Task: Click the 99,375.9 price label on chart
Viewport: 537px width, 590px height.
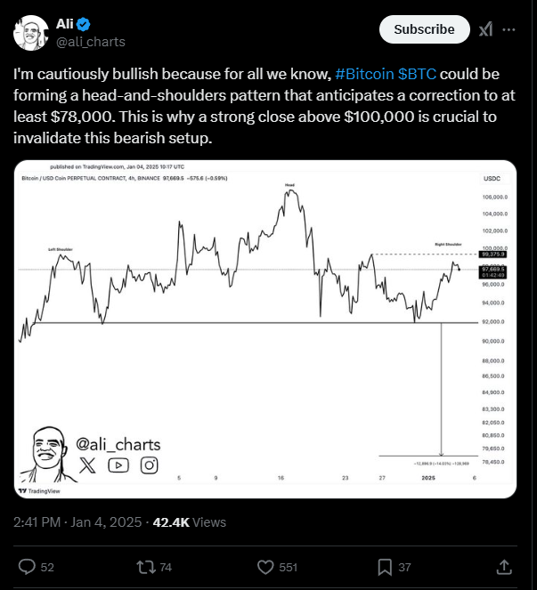Action: pyautogui.click(x=492, y=255)
